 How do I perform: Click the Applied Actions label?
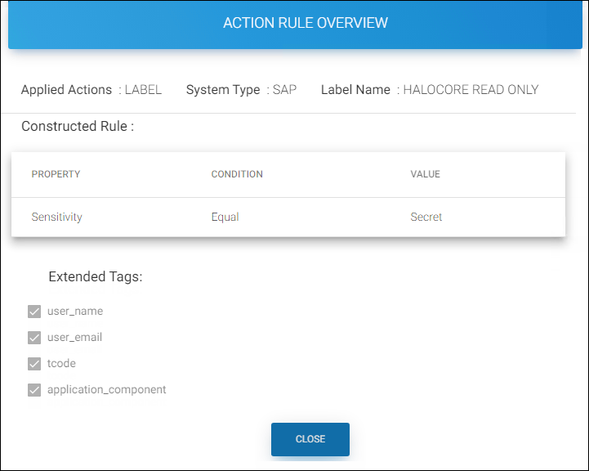pos(66,90)
